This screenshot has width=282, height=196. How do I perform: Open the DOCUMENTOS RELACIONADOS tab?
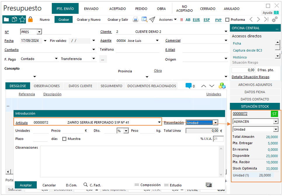coord(152,86)
